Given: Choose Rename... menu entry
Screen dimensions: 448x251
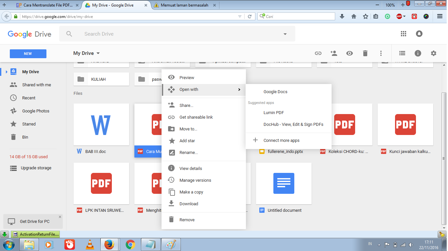Looking at the screenshot, I should pos(204,153).
